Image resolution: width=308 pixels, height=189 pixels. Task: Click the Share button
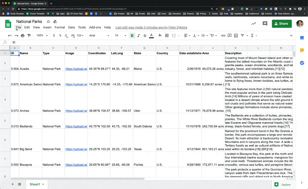(282, 23)
